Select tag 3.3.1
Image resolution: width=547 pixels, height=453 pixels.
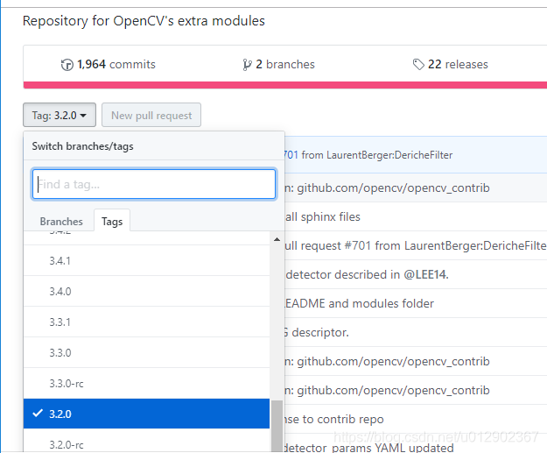point(146,322)
